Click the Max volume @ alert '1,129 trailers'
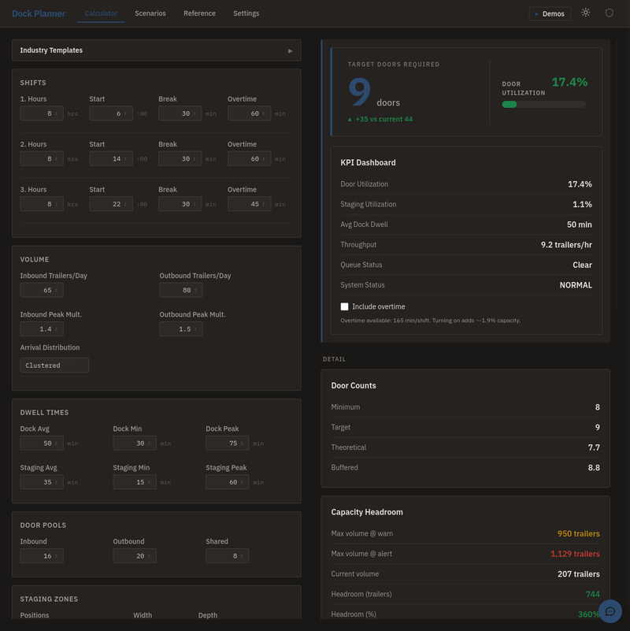The width and height of the screenshot is (630, 631). tap(575, 554)
